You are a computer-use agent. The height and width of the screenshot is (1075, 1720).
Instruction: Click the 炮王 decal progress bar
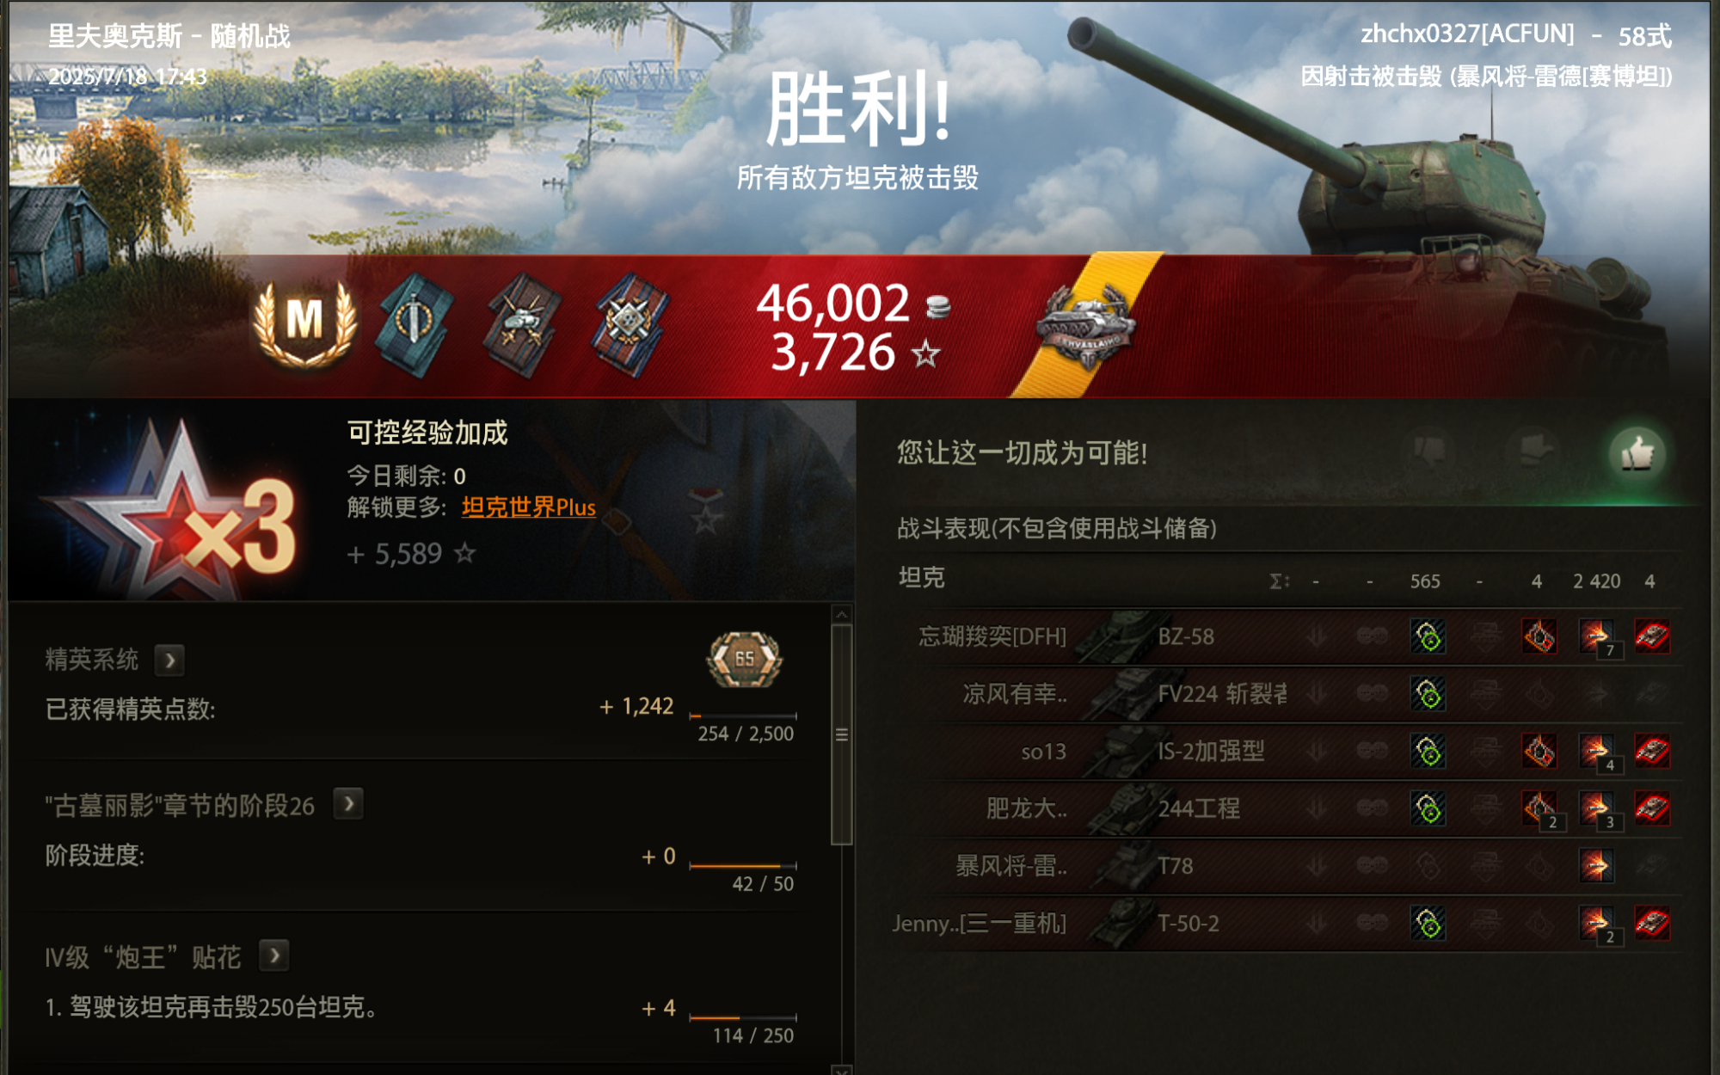click(x=743, y=1018)
